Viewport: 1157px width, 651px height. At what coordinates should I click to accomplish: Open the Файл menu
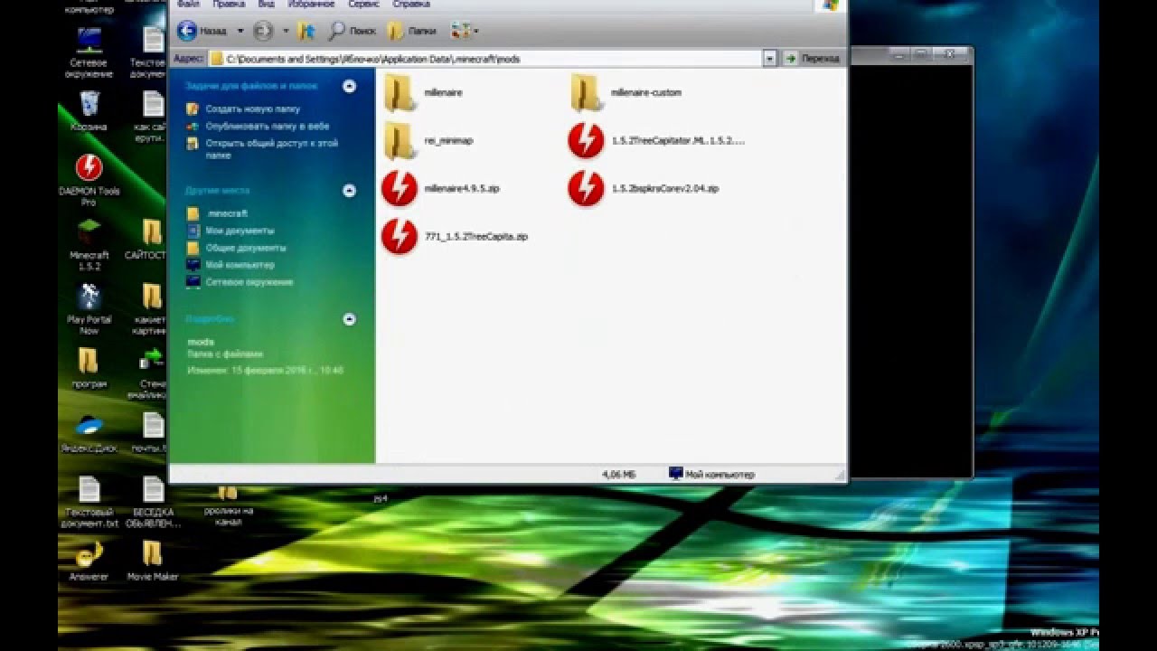(x=189, y=5)
